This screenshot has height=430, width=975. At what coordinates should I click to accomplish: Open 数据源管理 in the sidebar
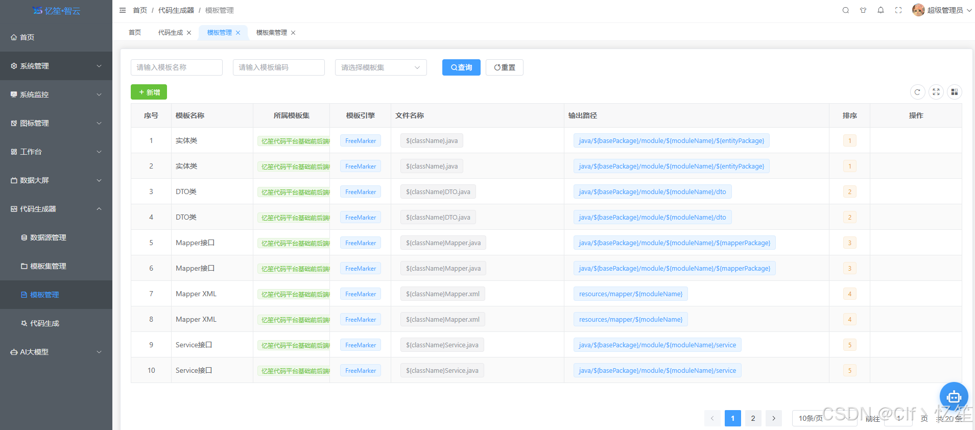[56, 237]
